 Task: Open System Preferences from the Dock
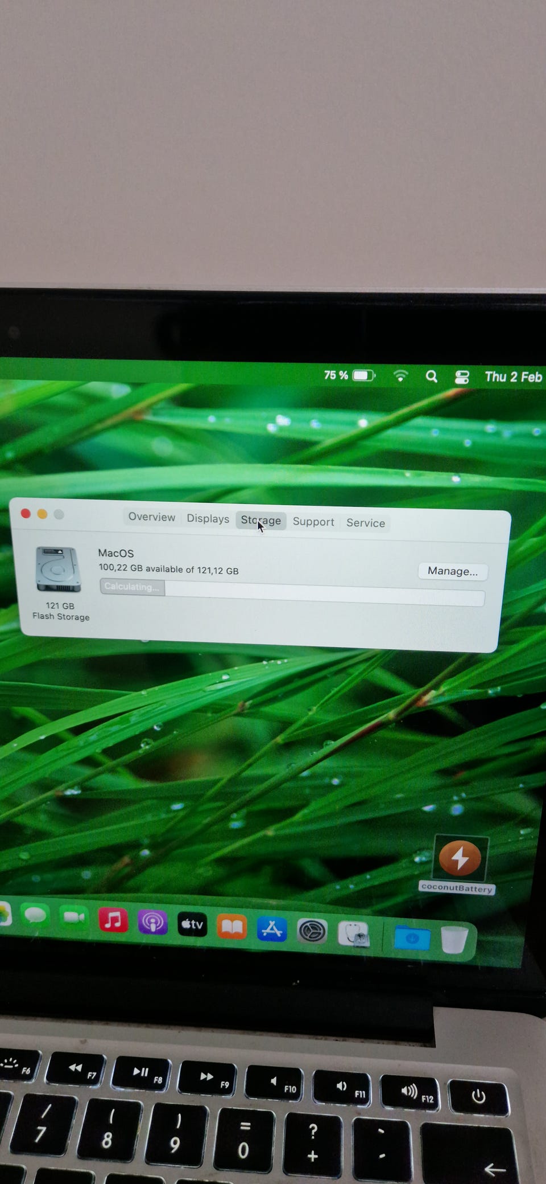312,932
